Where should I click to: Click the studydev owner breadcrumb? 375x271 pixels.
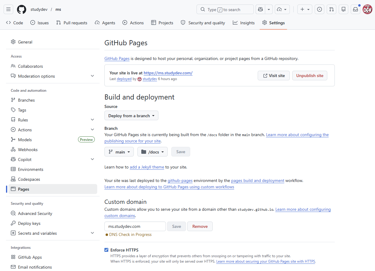[x=39, y=9]
